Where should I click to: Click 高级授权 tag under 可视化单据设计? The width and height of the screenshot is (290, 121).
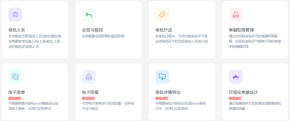[x=235, y=98]
